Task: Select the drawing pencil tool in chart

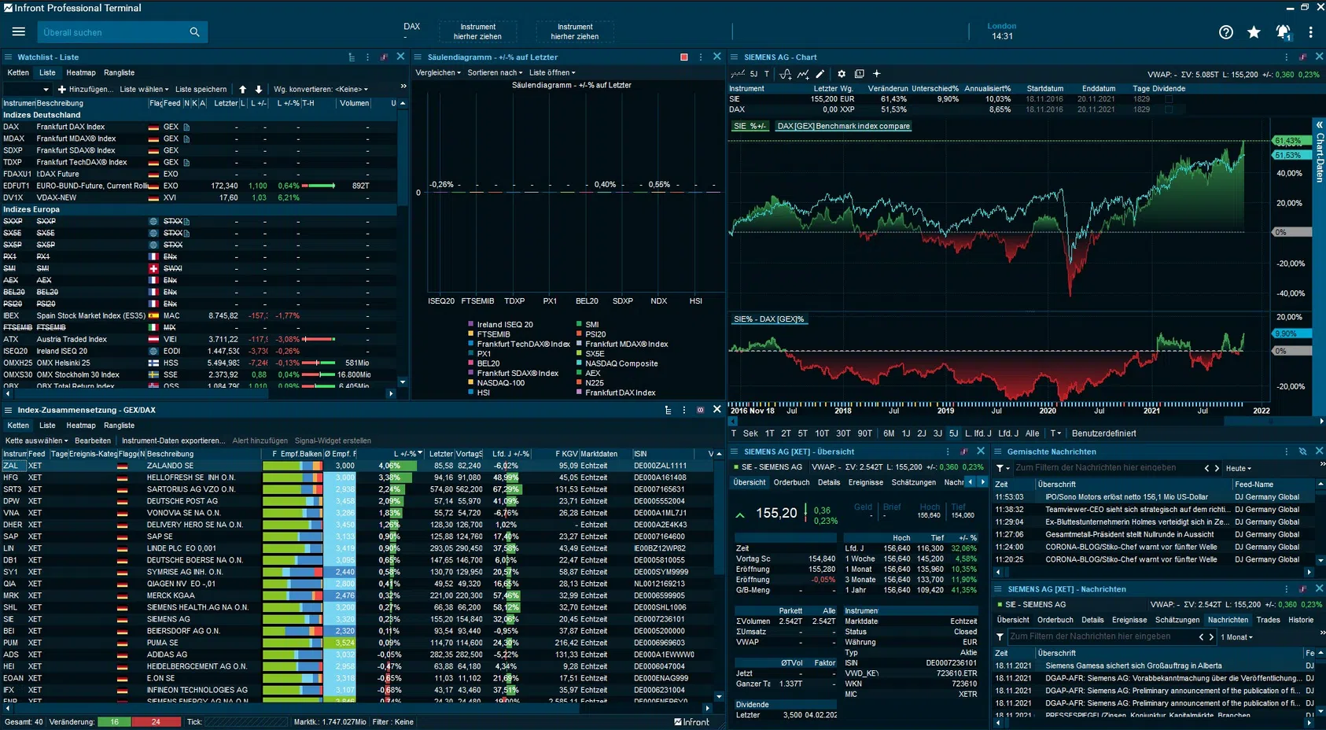Action: pyautogui.click(x=820, y=74)
